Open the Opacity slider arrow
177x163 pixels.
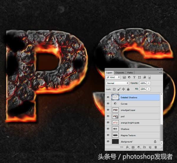[x=149, y=83]
